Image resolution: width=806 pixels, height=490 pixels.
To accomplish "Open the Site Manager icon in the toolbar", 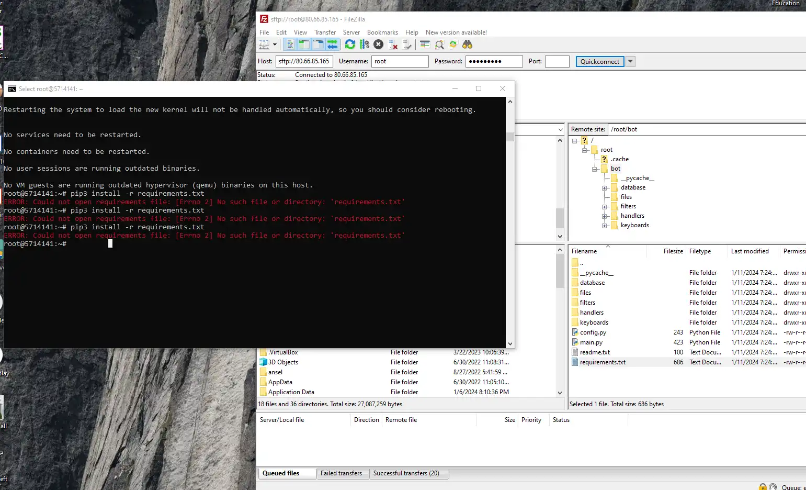I will tap(264, 45).
